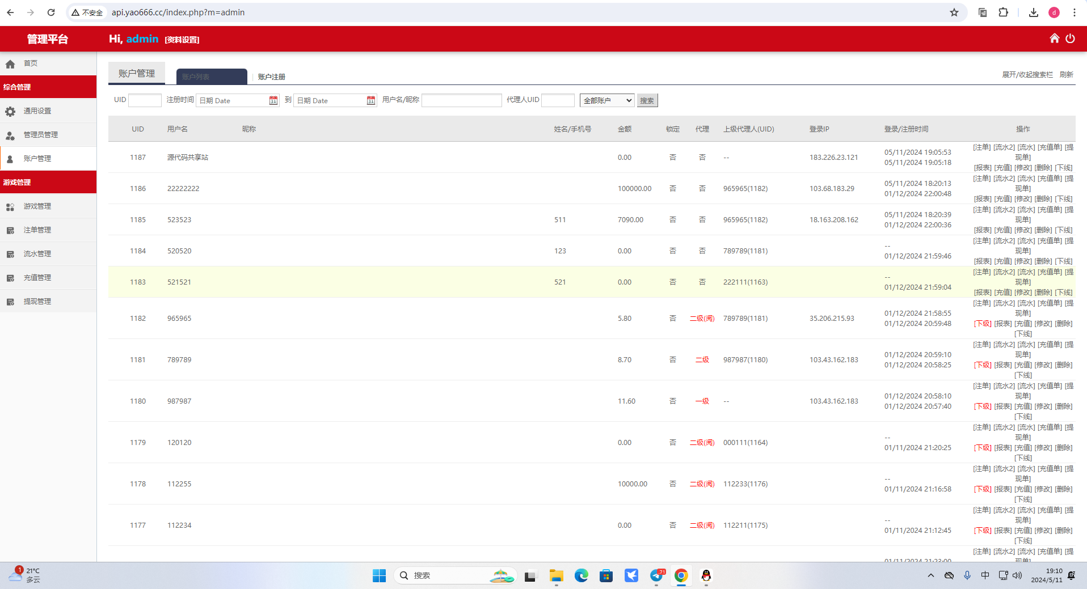Viewport: 1087px width, 589px height.
Task: Open 通用设置 in the sidebar
Action: pyautogui.click(x=37, y=111)
